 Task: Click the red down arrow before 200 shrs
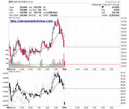[x=48, y=13]
